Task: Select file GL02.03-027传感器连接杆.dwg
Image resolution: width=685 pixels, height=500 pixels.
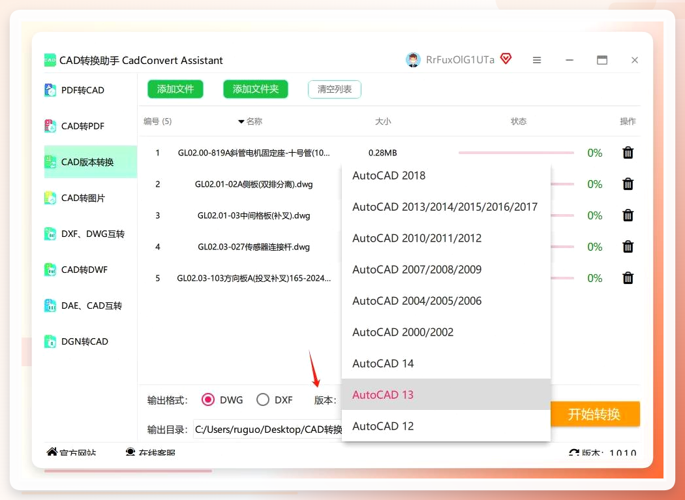Action: (x=254, y=247)
